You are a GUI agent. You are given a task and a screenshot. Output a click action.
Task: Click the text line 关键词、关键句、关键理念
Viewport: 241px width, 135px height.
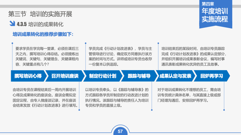point(47,59)
